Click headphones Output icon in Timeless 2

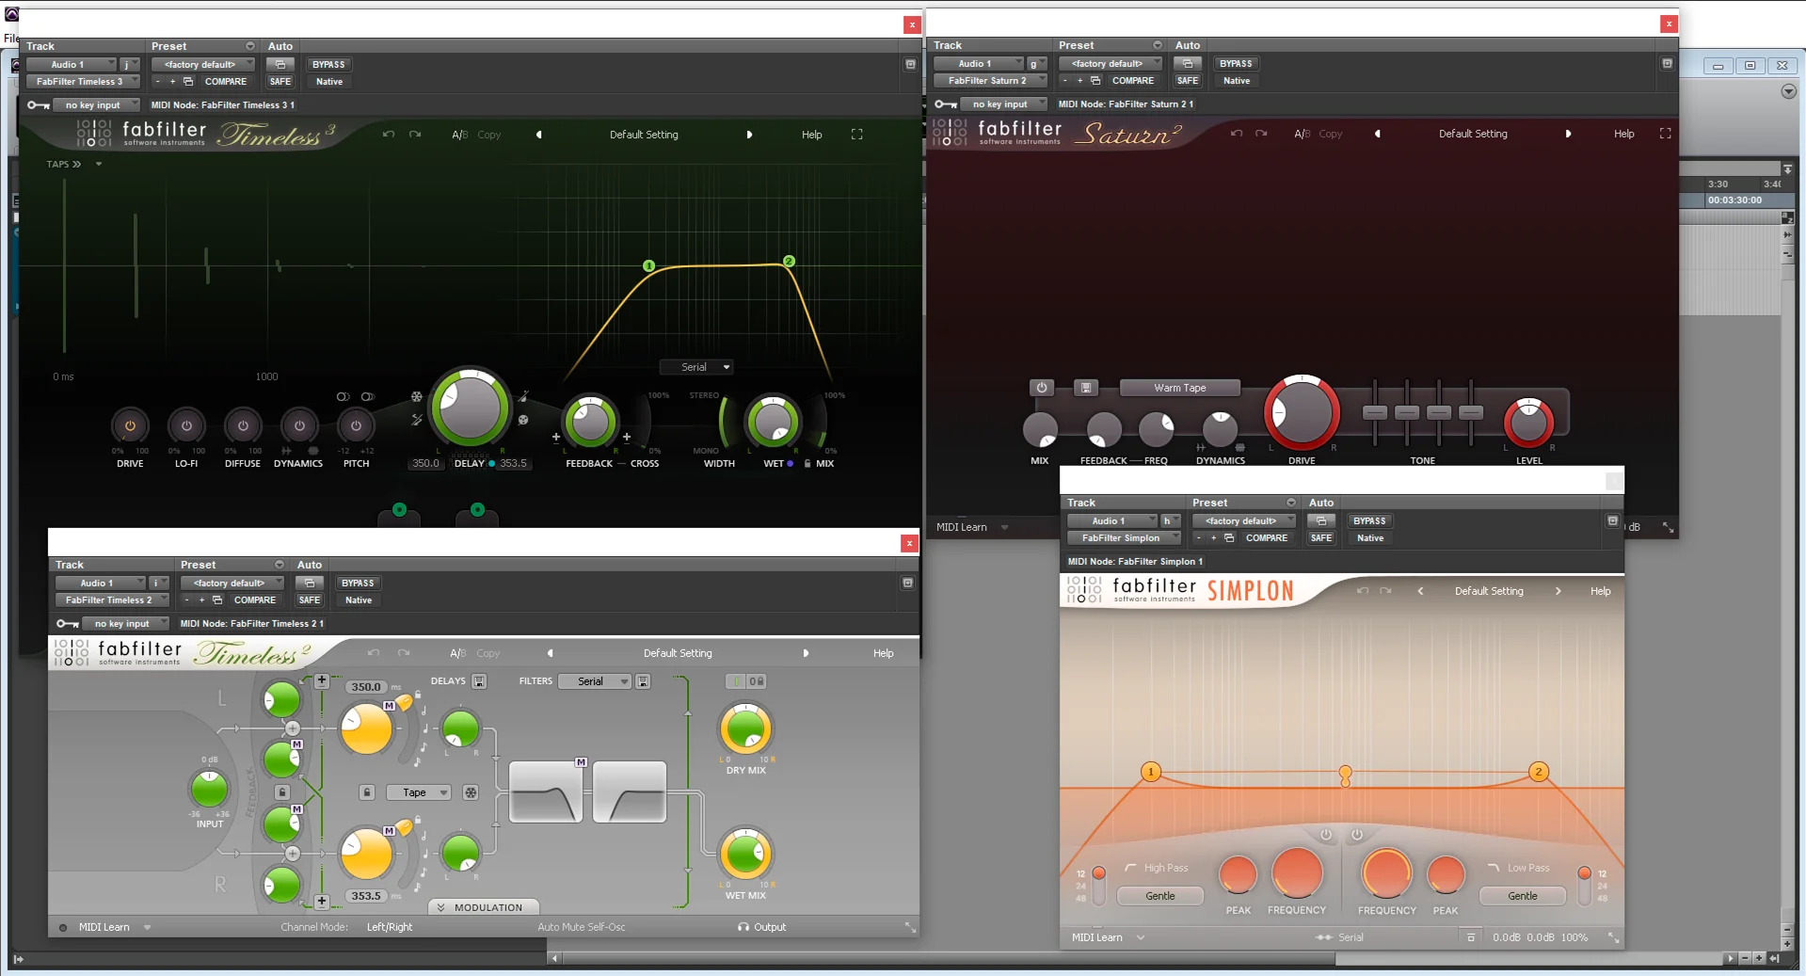tap(743, 927)
